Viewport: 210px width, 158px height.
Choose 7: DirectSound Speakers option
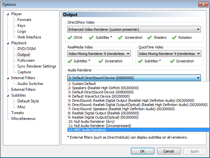pyautogui.click(x=138, y=109)
